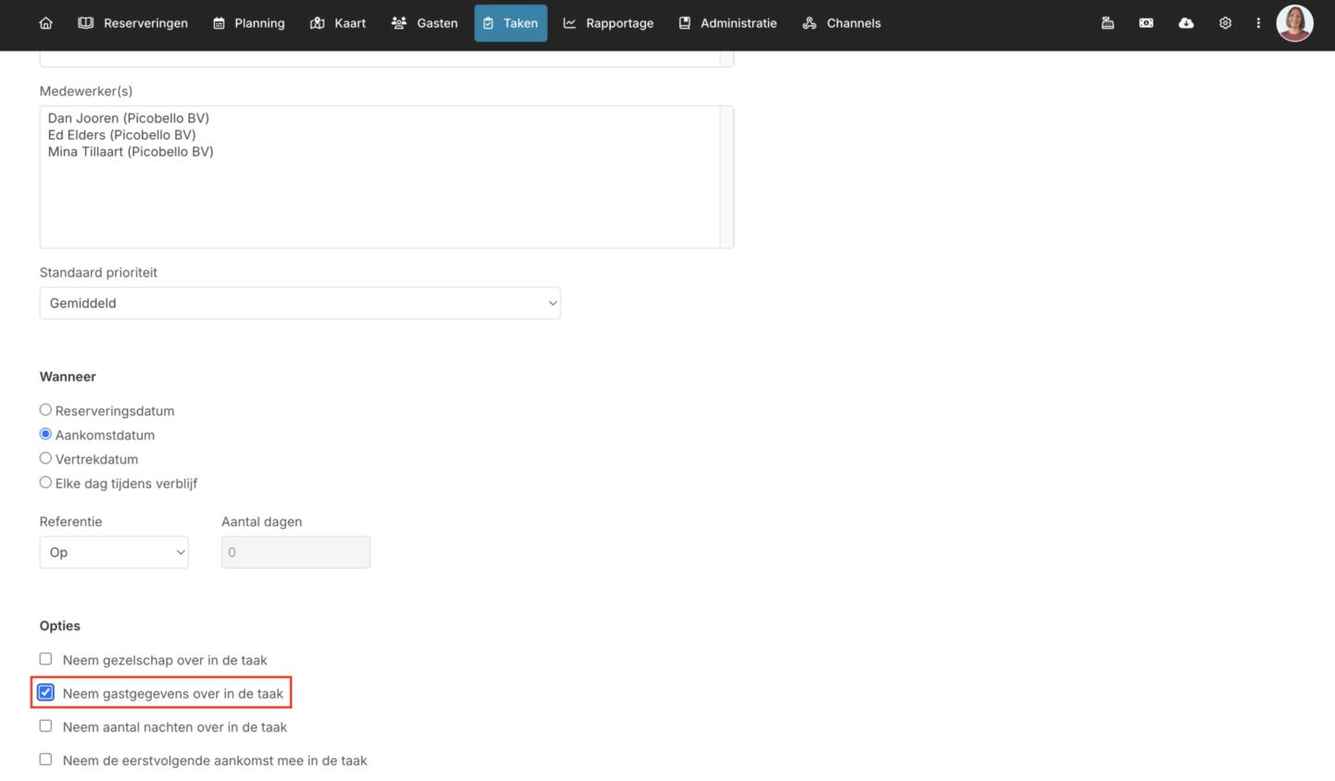This screenshot has height=781, width=1335.
Task: Open the Rapportage menu
Action: [608, 23]
